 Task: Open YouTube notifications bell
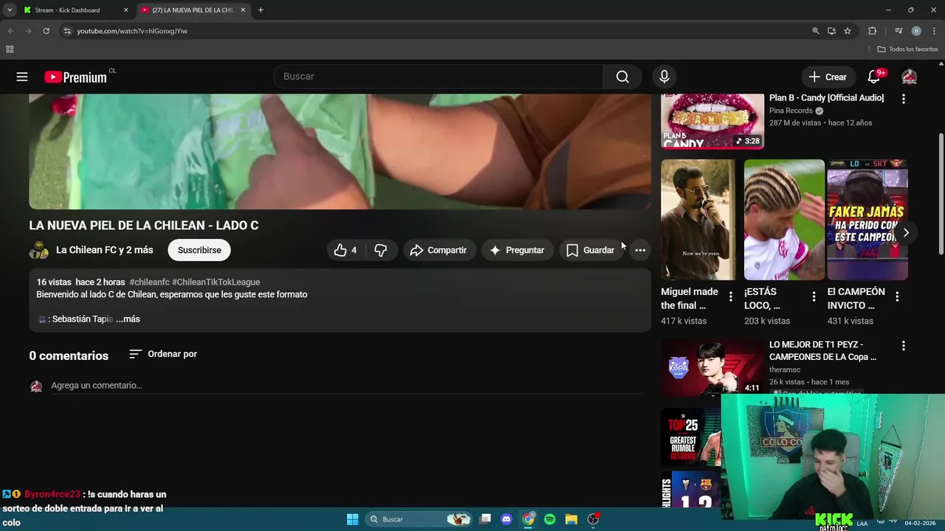coord(874,77)
